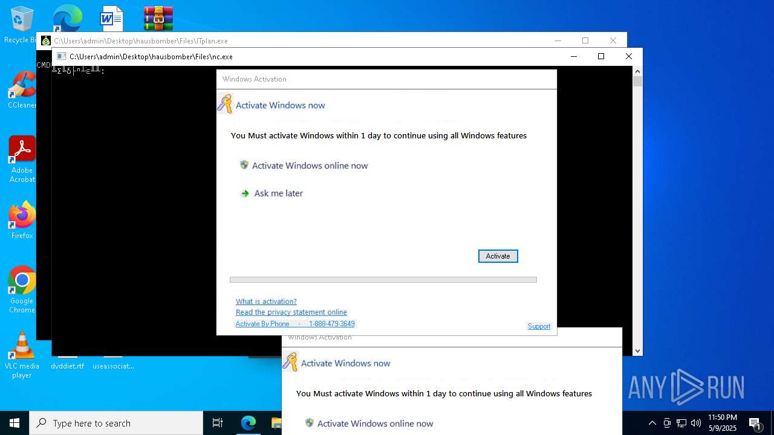This screenshot has width=774, height=435.
Task: Launch CCleaner from the desktop
Action: coord(22,89)
